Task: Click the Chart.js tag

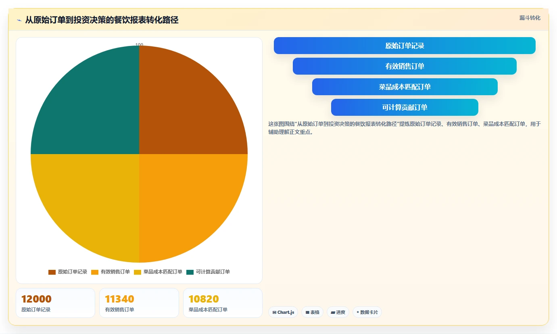Action: pyautogui.click(x=283, y=312)
